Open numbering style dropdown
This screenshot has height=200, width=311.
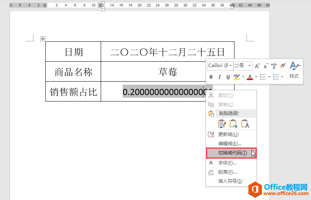(x=282, y=77)
